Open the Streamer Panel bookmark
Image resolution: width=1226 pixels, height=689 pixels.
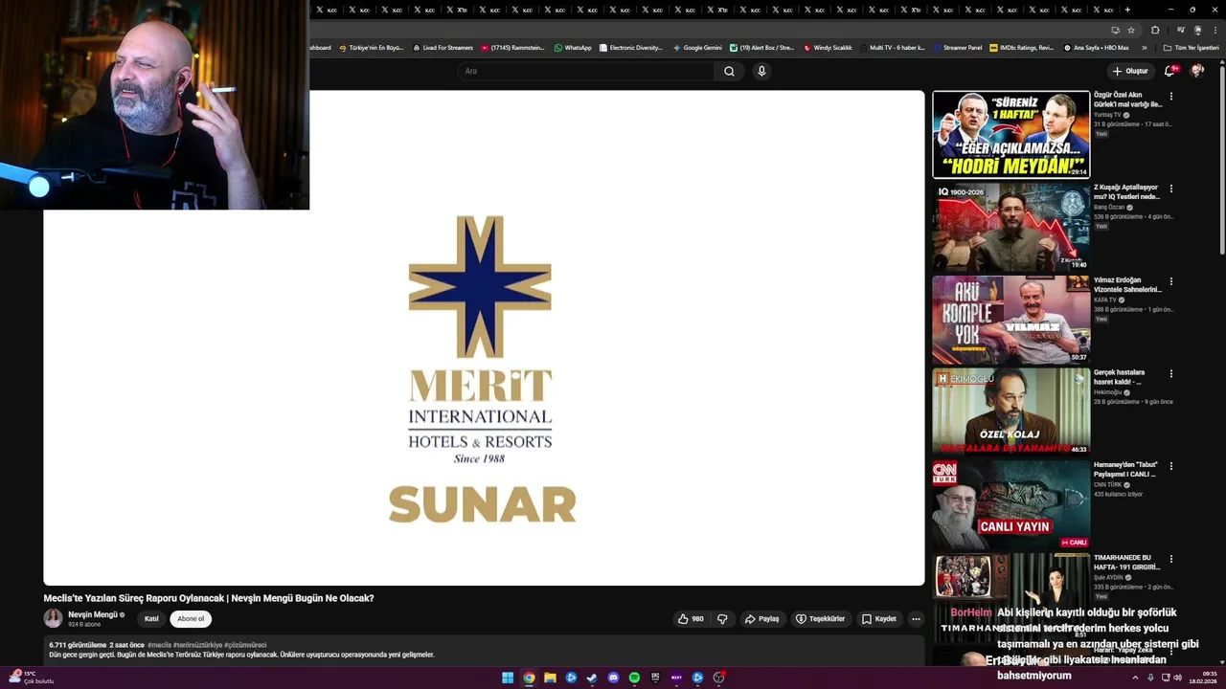tap(957, 47)
